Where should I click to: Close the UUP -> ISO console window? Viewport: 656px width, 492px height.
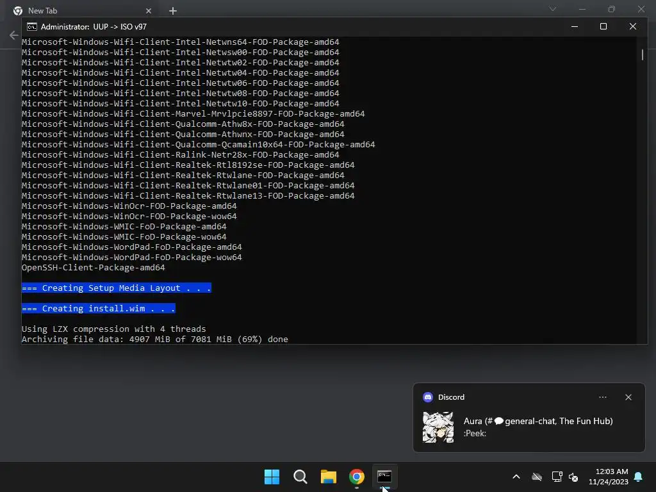click(x=632, y=26)
